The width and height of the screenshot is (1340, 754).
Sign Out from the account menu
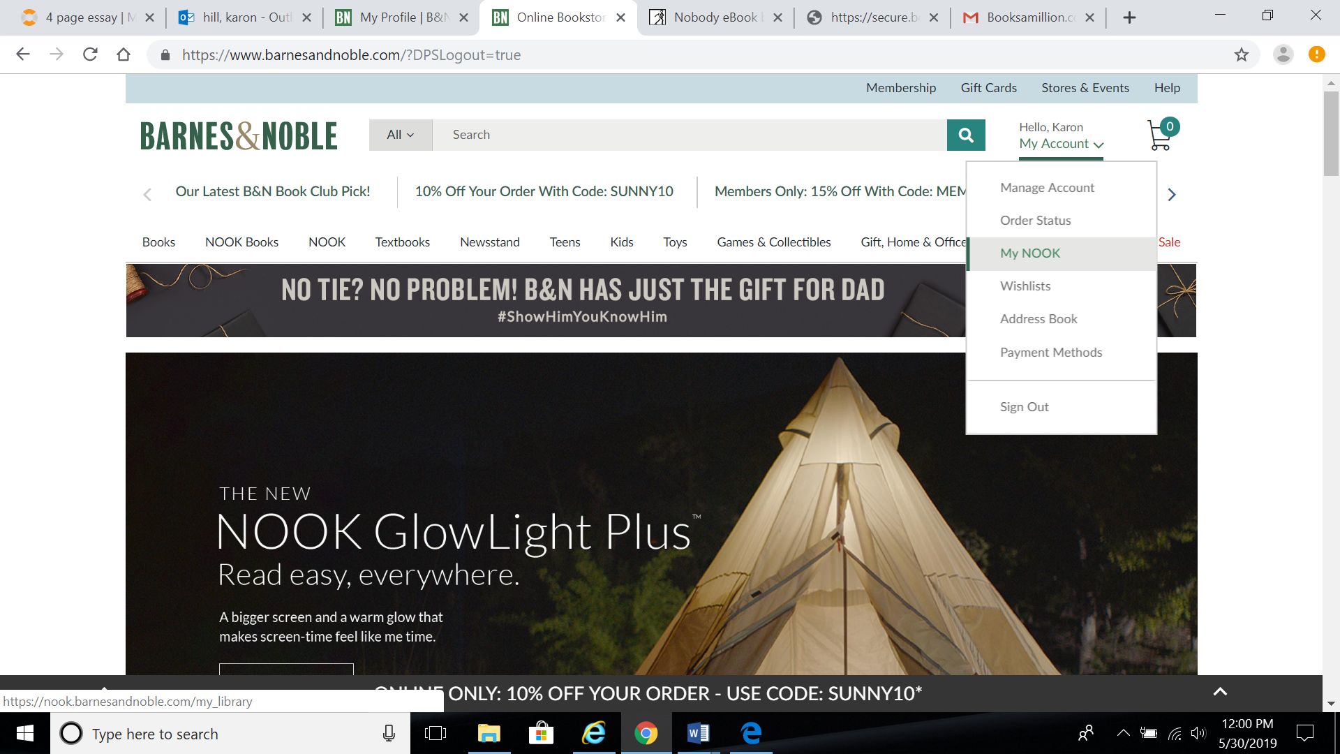click(1024, 407)
